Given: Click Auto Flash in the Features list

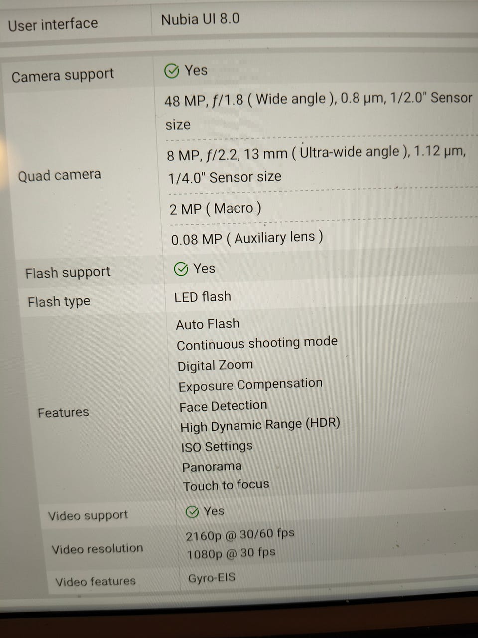Looking at the screenshot, I should tap(208, 324).
